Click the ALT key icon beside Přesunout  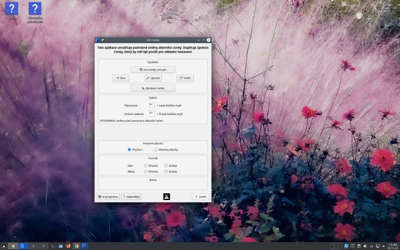click(x=152, y=105)
